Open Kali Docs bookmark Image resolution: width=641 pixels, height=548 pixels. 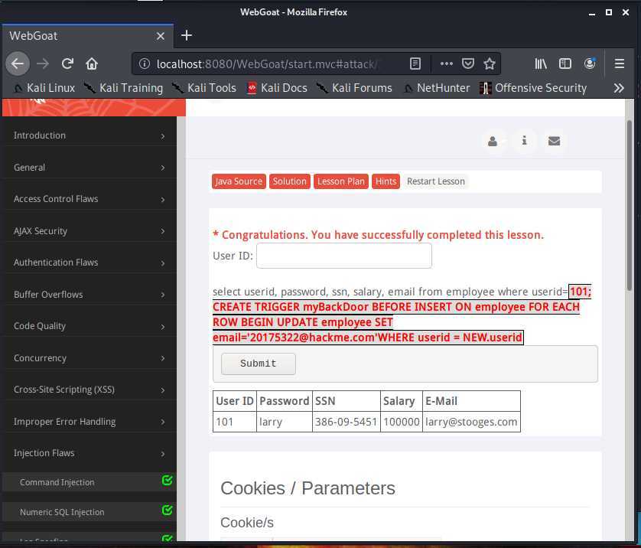click(x=277, y=88)
